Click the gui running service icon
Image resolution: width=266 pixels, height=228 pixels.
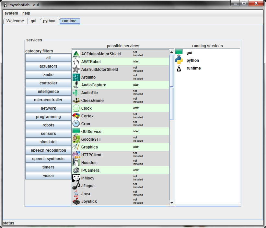(x=179, y=52)
